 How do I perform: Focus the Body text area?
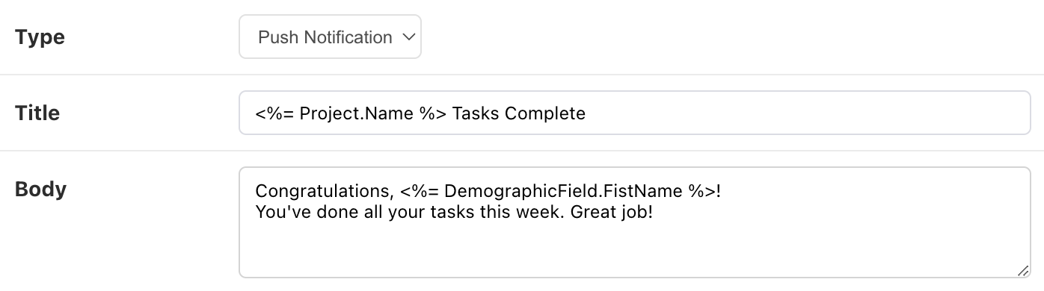(x=634, y=222)
